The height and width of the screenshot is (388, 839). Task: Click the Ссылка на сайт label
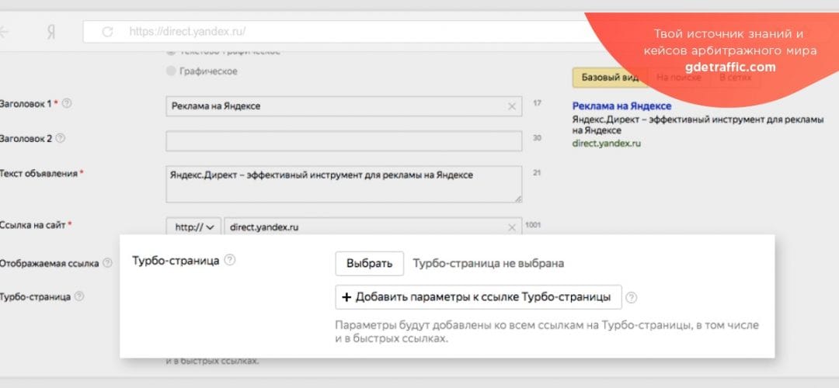(x=32, y=225)
